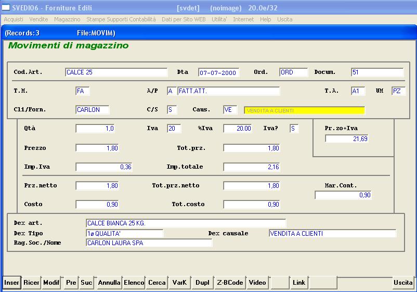Image resolution: width=417 pixels, height=292 pixels.
Task: Click the Imp.Iva field showing 0,36
Action: click(x=104, y=167)
